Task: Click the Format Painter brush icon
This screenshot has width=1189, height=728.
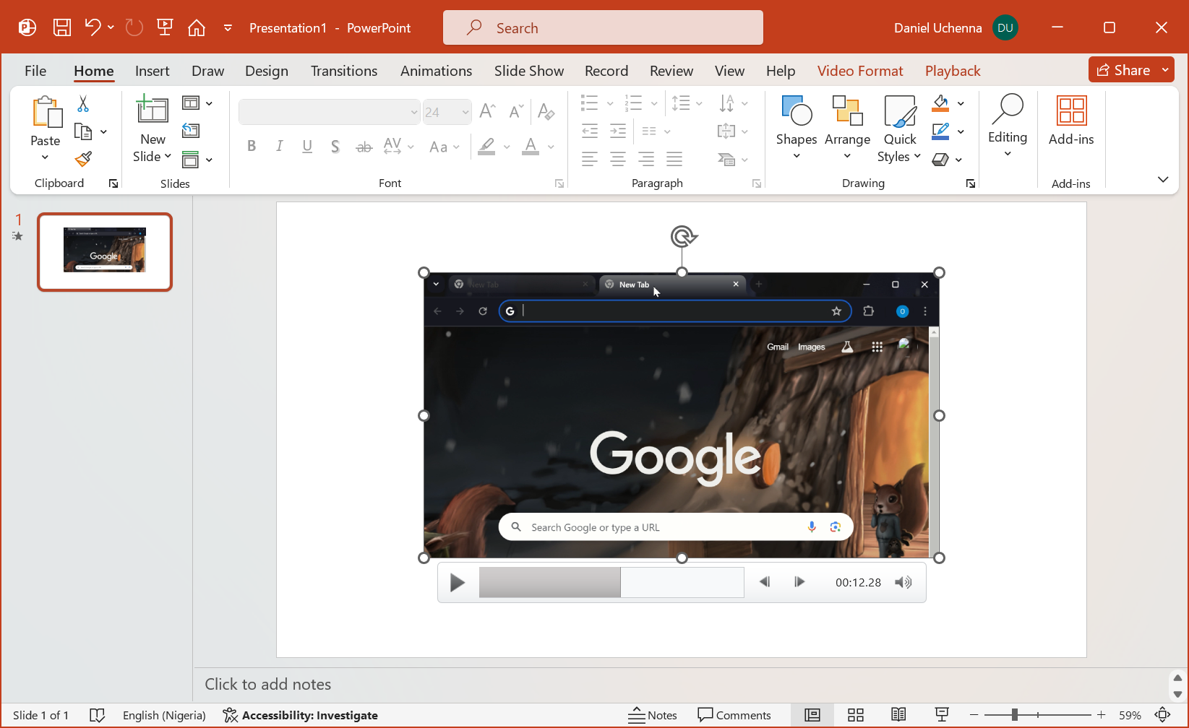Action: [x=83, y=159]
